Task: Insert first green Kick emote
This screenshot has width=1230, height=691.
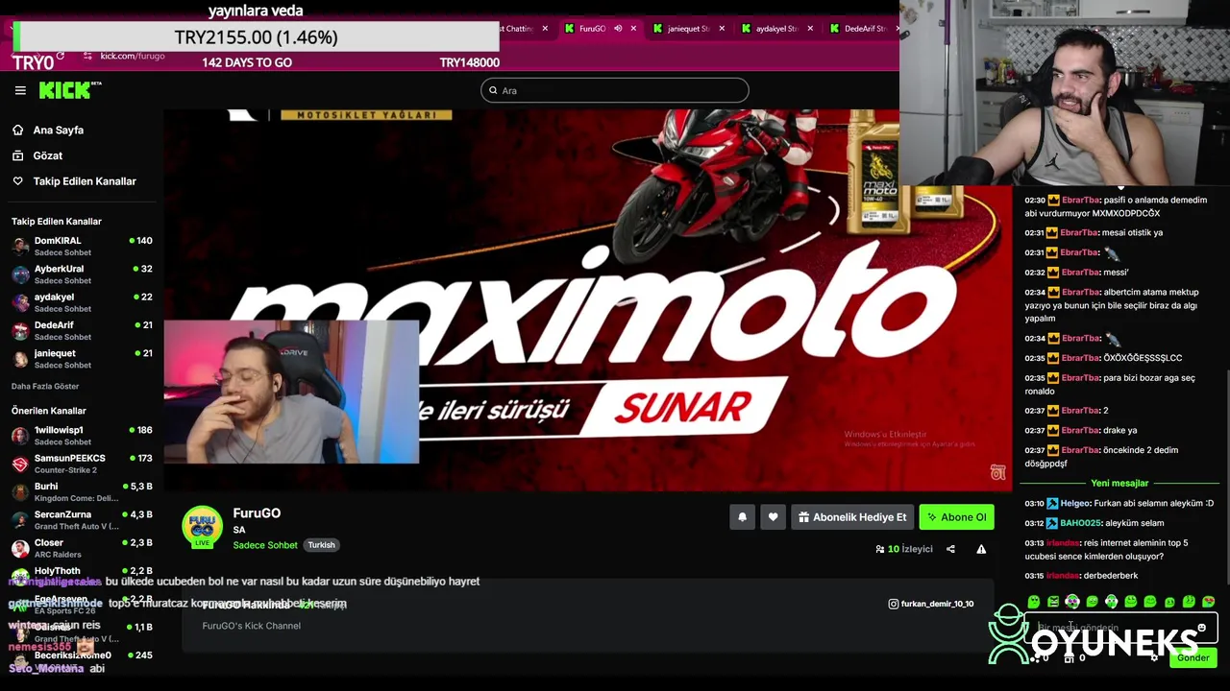Action: (1034, 602)
